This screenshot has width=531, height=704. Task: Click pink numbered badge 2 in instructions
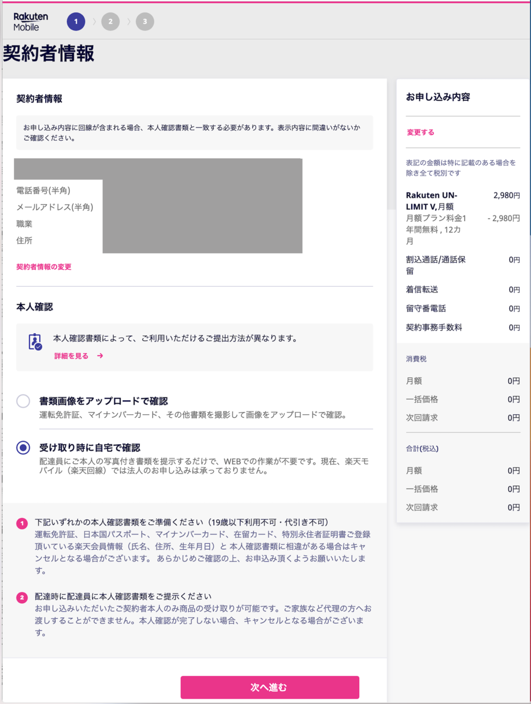click(22, 598)
